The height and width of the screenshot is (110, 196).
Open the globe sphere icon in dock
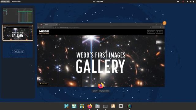point(129,106)
